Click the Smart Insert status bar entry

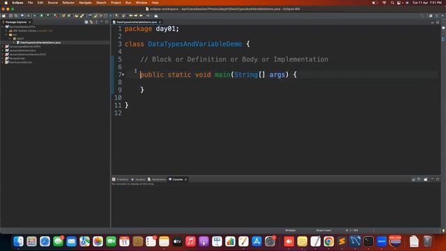tap(323, 230)
